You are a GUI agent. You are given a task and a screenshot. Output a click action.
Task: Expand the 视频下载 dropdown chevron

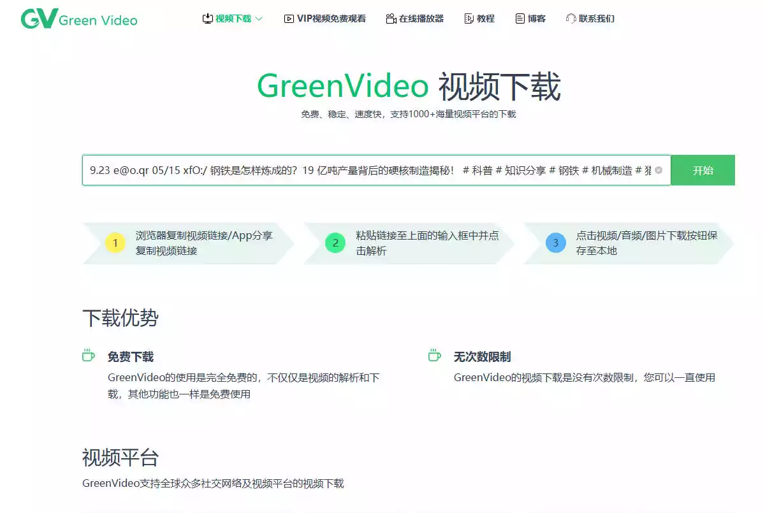point(259,19)
